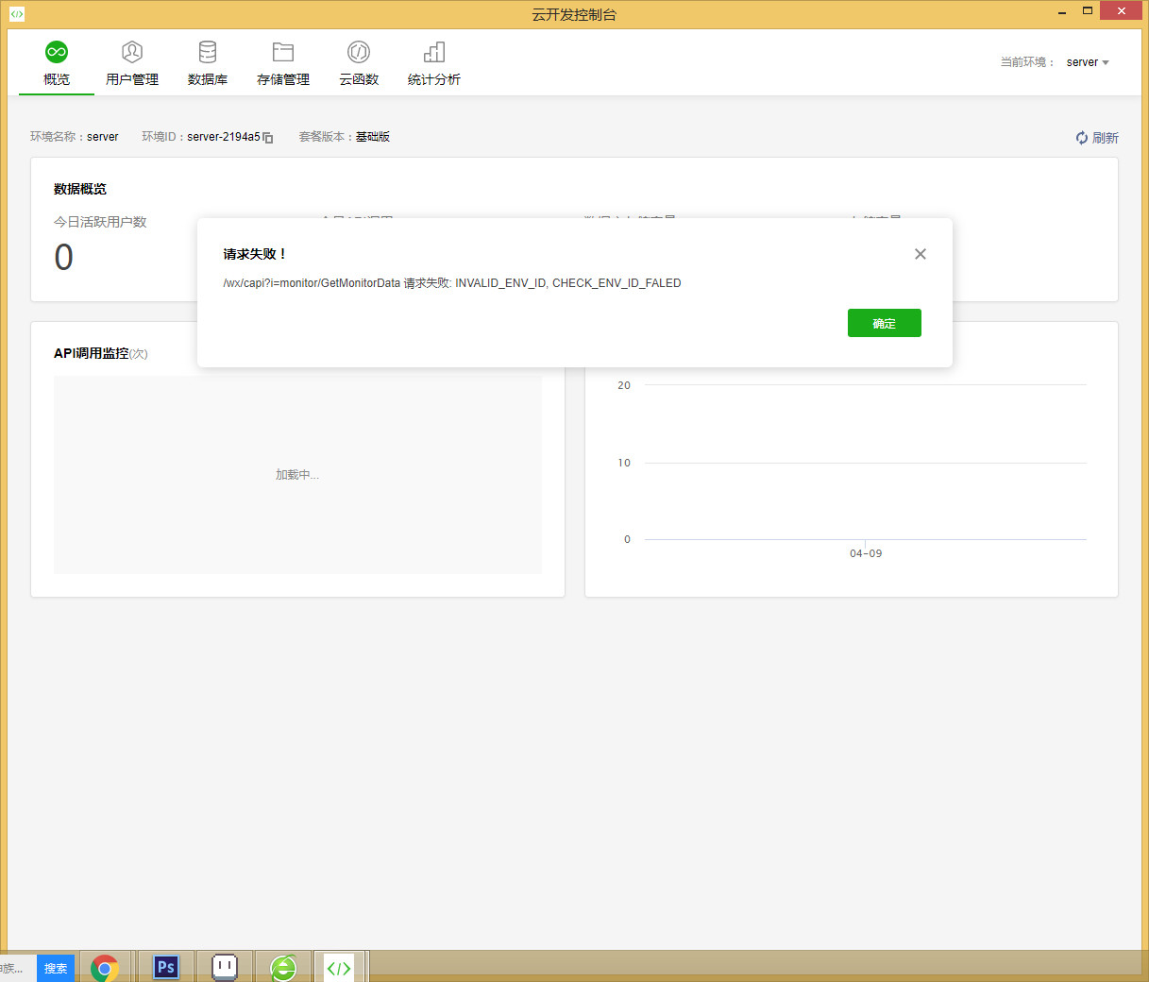Expand the current environment server dropdown
This screenshot has height=982, width=1149.
pyautogui.click(x=1088, y=62)
